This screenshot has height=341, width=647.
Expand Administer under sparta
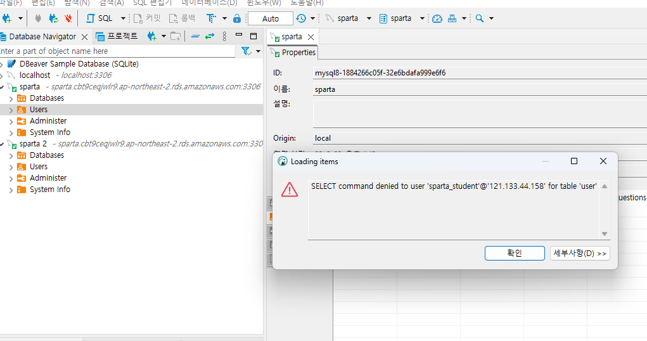click(x=11, y=121)
